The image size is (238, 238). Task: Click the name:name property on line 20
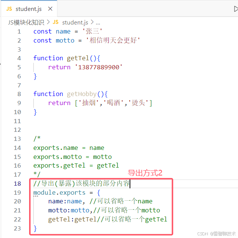tap(65, 201)
